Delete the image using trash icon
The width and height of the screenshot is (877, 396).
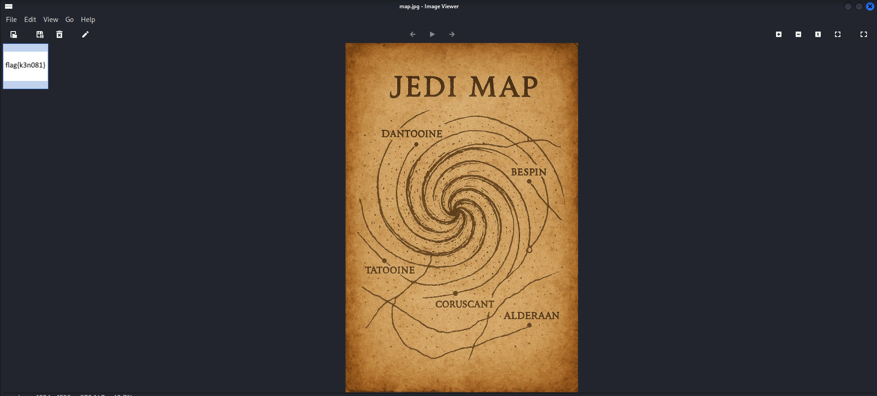pos(59,34)
